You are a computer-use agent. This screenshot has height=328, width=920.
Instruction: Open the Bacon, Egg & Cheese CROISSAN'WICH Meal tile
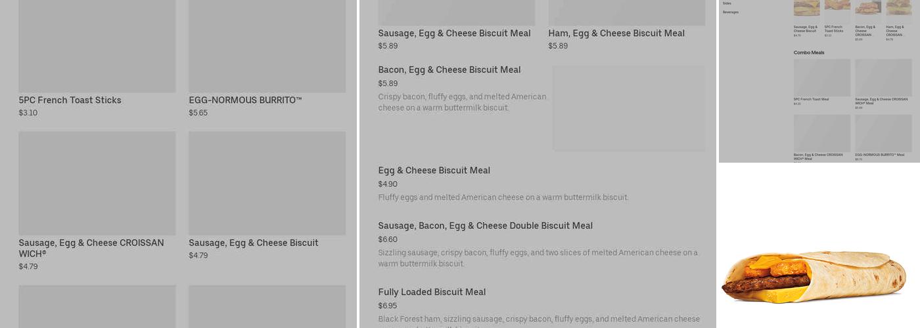tap(821, 133)
